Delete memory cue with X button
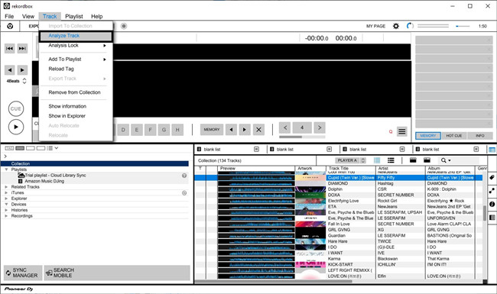 click(258, 130)
